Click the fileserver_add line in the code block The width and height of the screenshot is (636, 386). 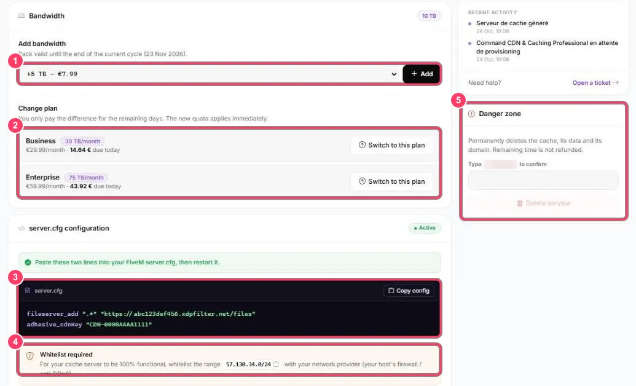pos(141,313)
